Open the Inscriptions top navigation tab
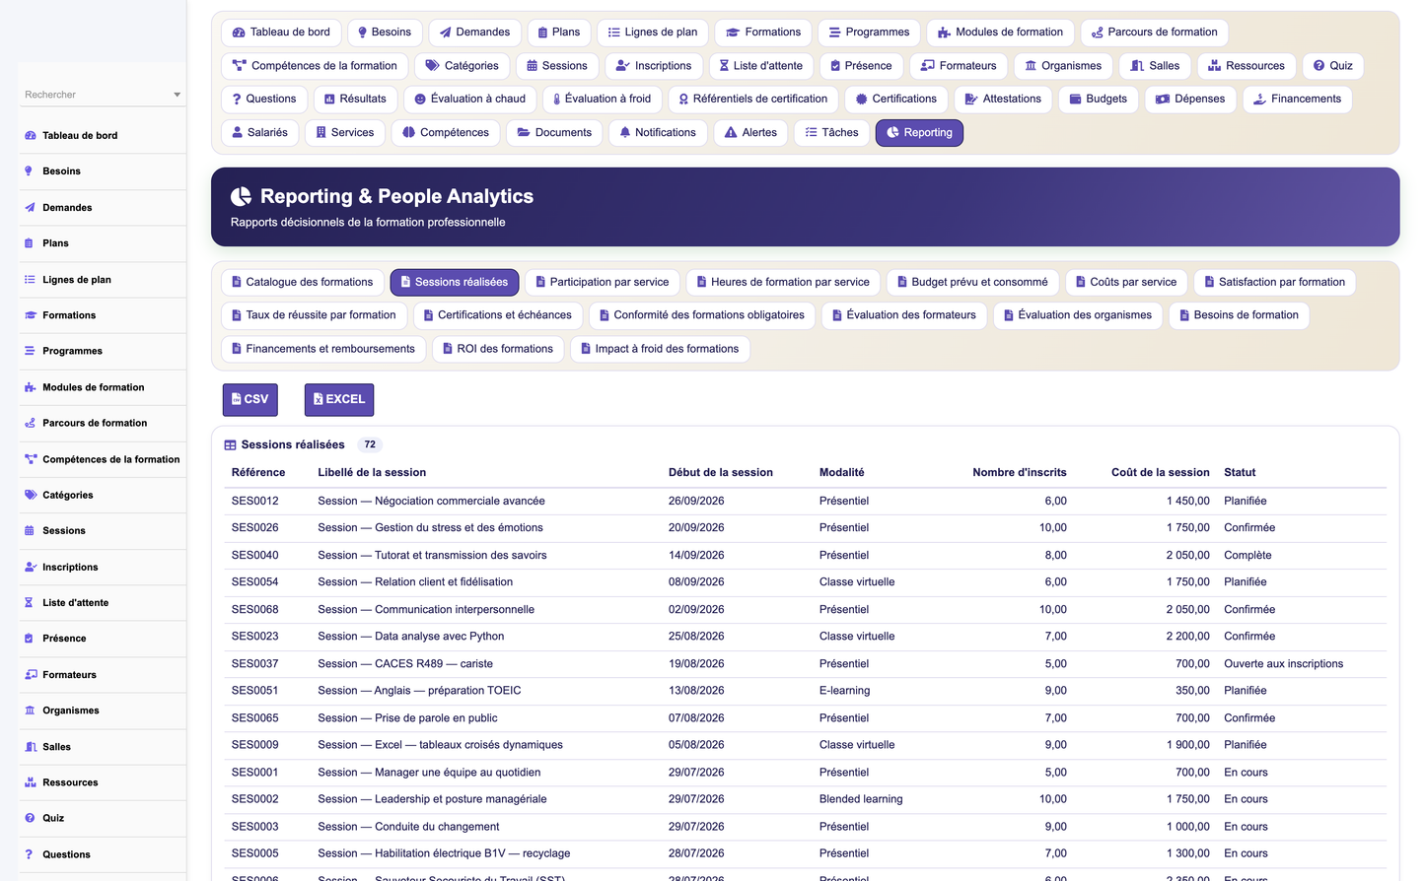 click(654, 66)
